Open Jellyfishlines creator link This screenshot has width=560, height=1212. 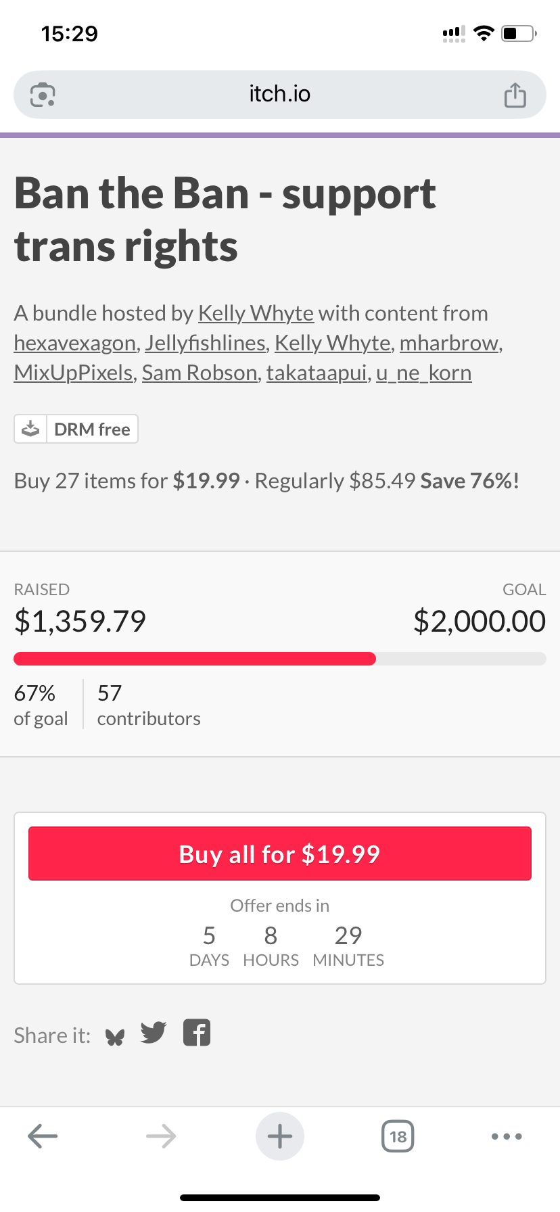coord(205,343)
